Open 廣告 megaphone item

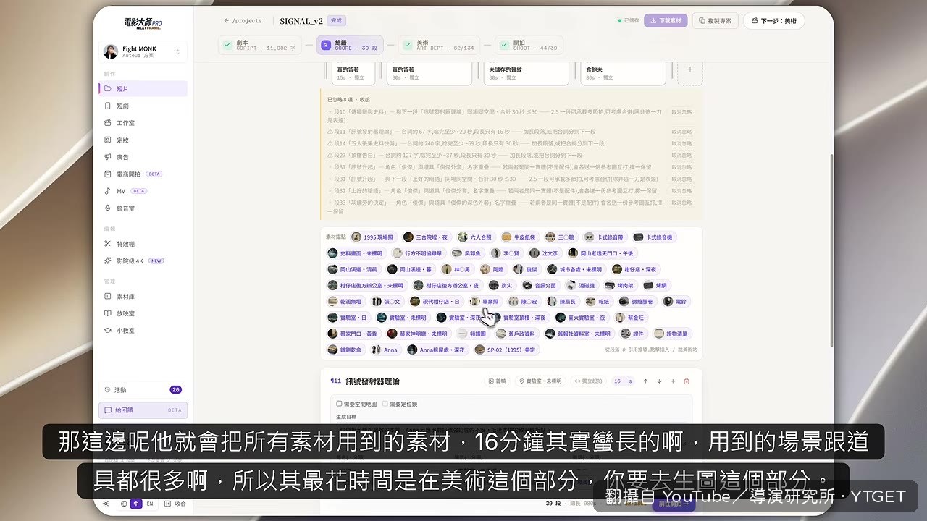click(x=143, y=157)
